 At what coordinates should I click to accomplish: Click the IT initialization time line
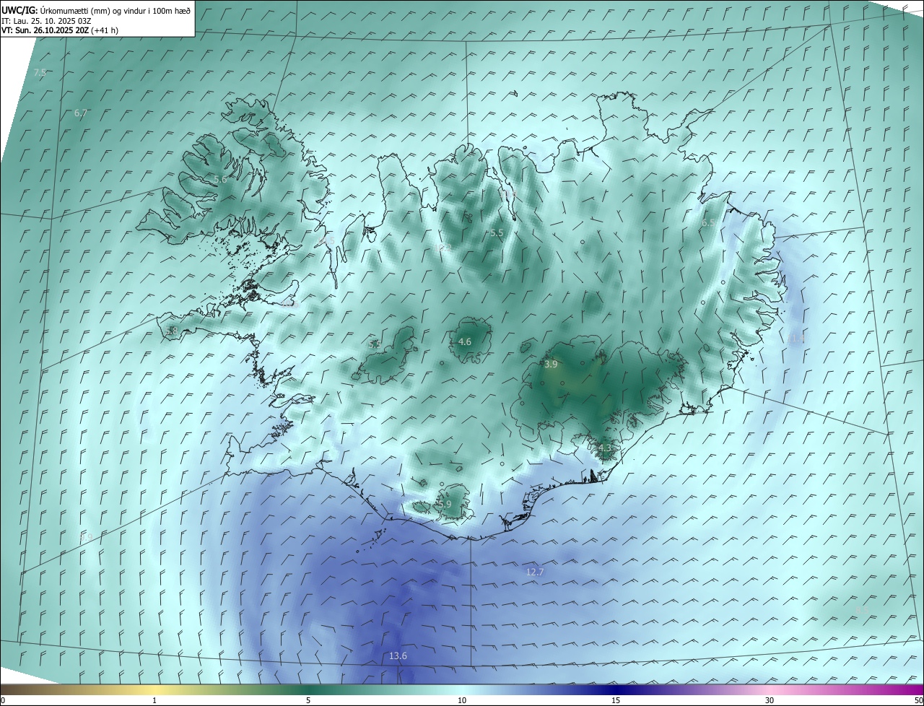[x=46, y=20]
